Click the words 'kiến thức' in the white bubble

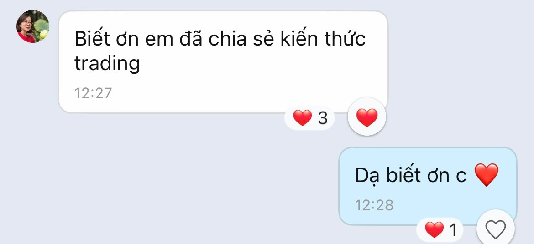pos(323,38)
